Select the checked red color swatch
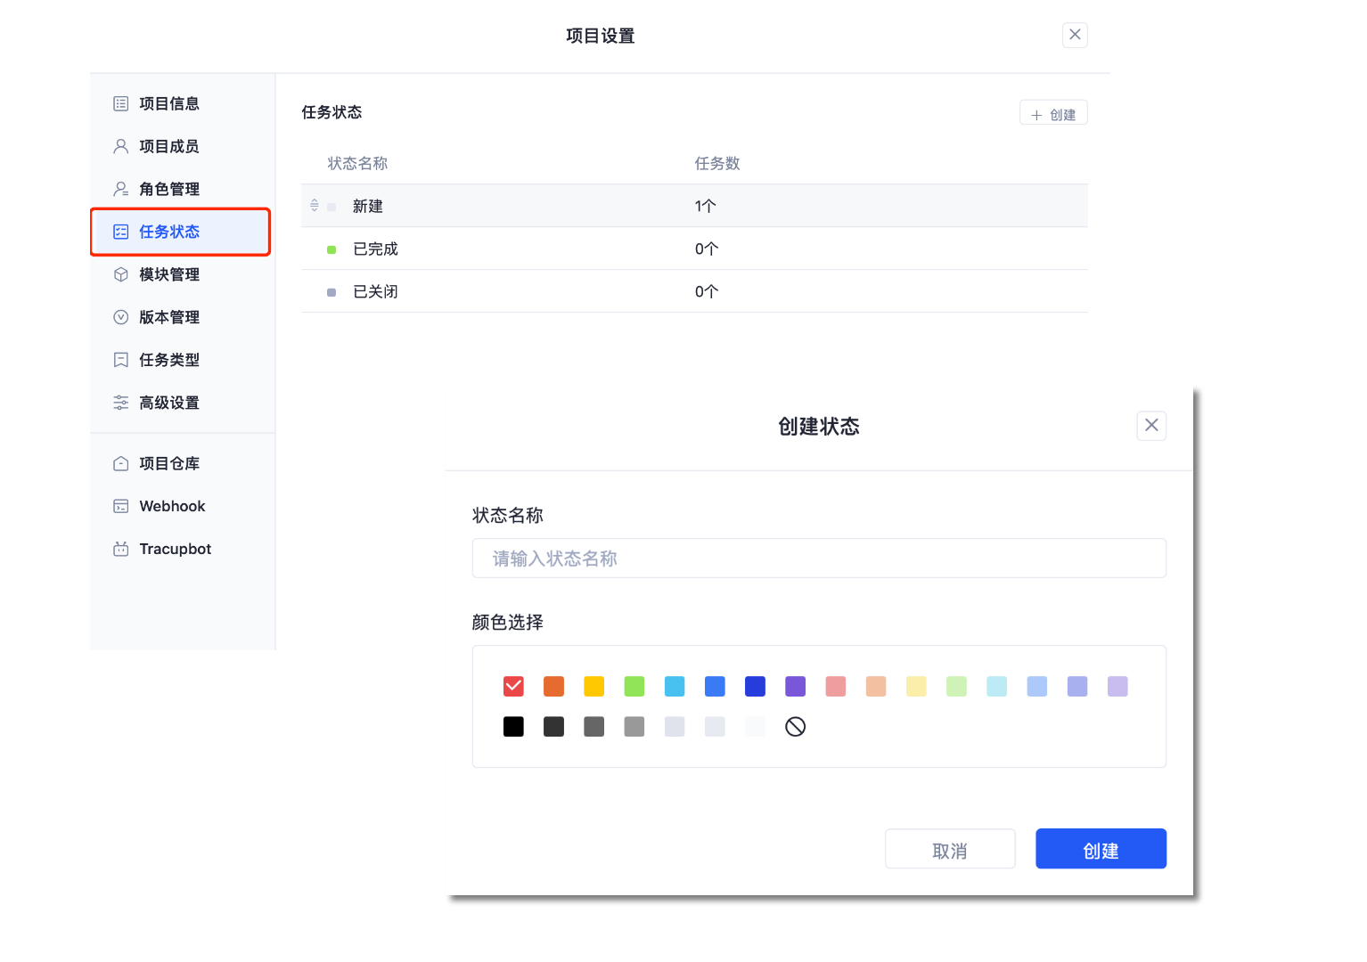The height and width of the screenshot is (962, 1367). tap(513, 686)
